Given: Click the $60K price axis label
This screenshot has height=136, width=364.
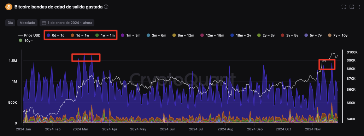Looking at the screenshot, I should pos(351,90).
